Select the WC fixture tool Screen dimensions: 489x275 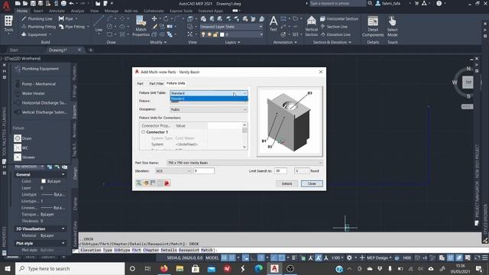(x=21, y=147)
